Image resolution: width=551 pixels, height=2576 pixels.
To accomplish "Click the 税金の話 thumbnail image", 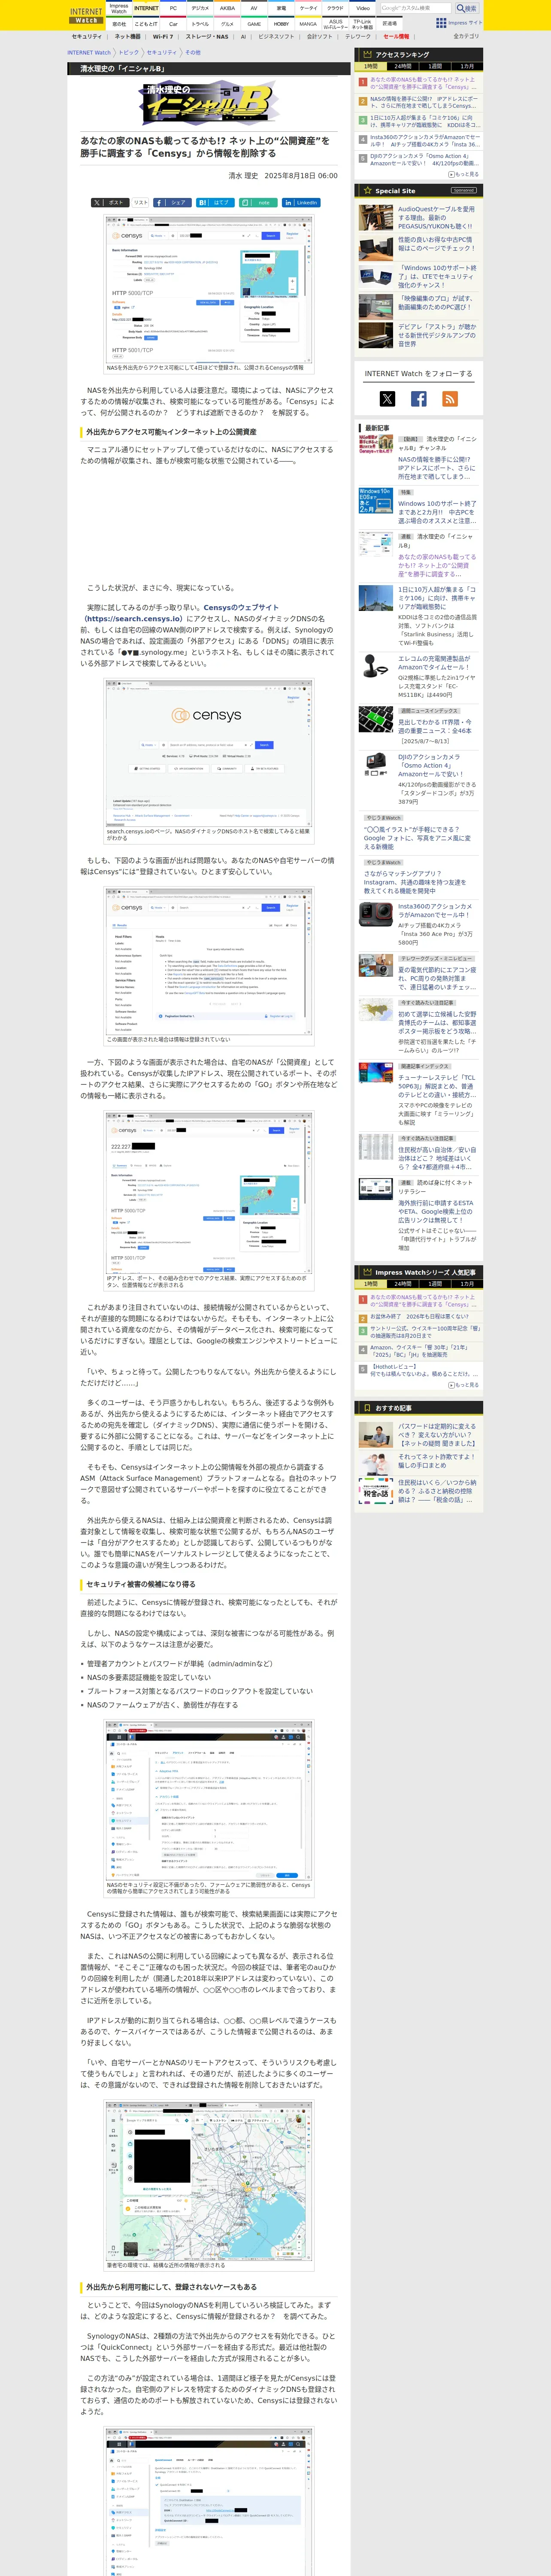I will point(375,1491).
